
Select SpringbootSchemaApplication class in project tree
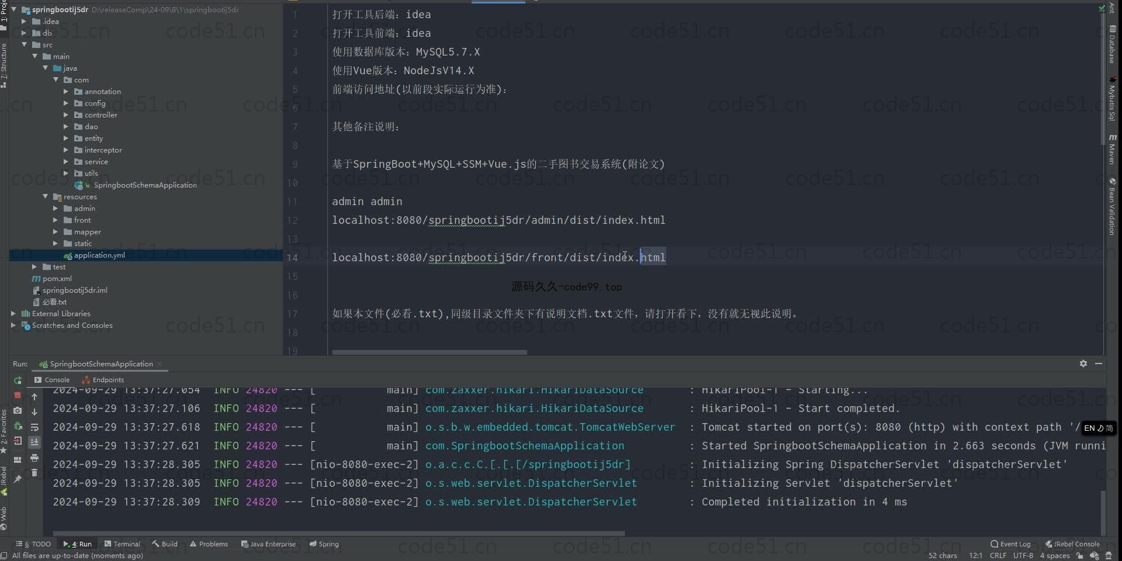pyautogui.click(x=145, y=185)
